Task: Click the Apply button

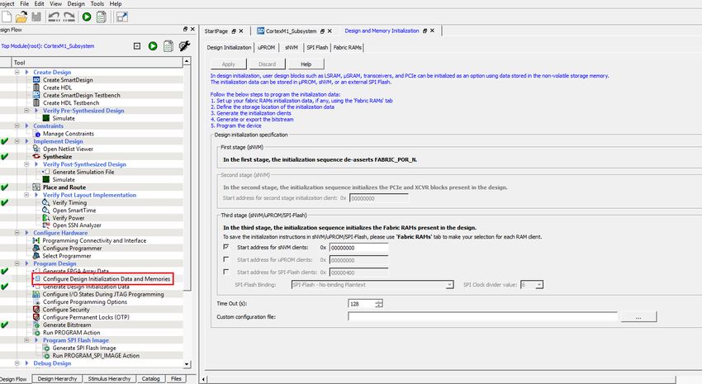Action: (x=228, y=64)
